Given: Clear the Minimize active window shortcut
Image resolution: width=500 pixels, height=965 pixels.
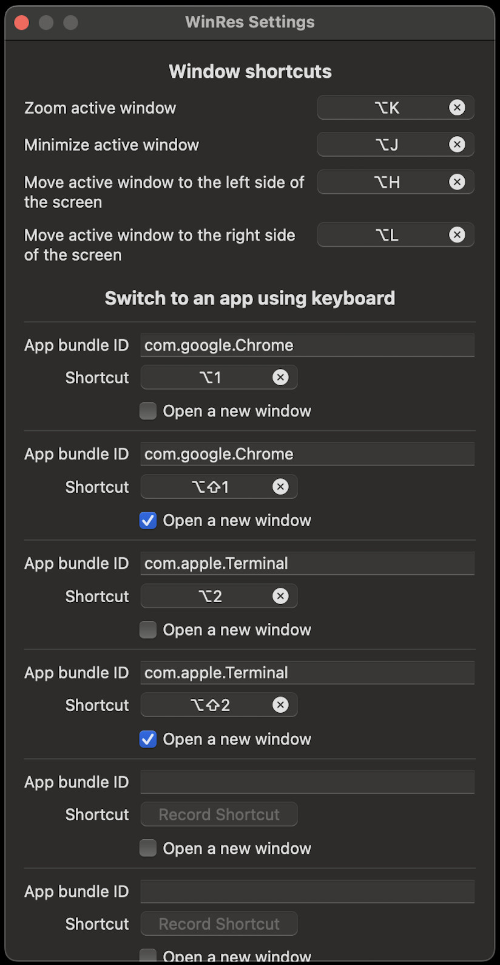Looking at the screenshot, I should point(457,144).
